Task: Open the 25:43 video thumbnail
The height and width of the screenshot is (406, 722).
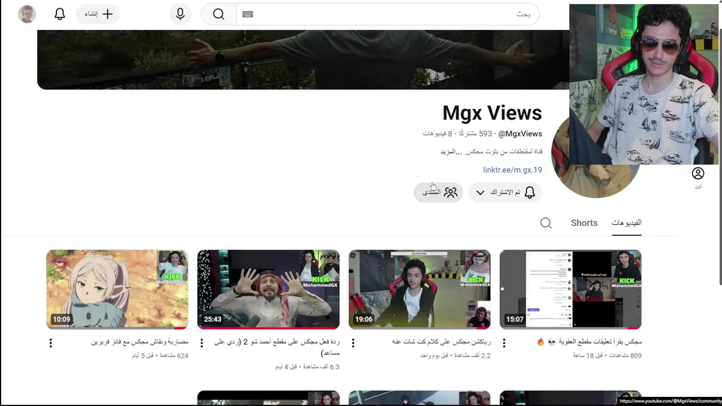Action: click(268, 289)
